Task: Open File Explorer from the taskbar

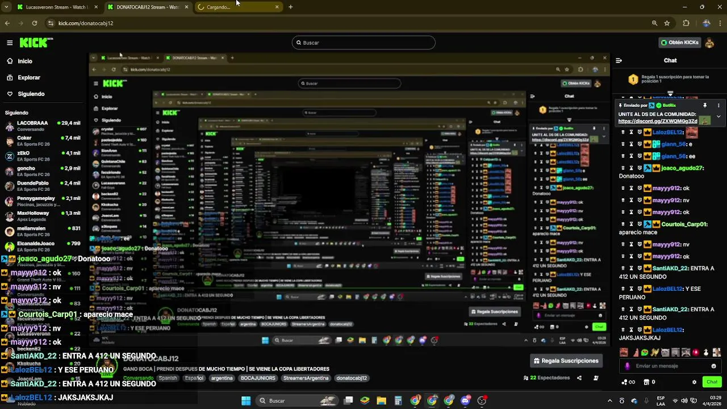Action: [381, 400]
